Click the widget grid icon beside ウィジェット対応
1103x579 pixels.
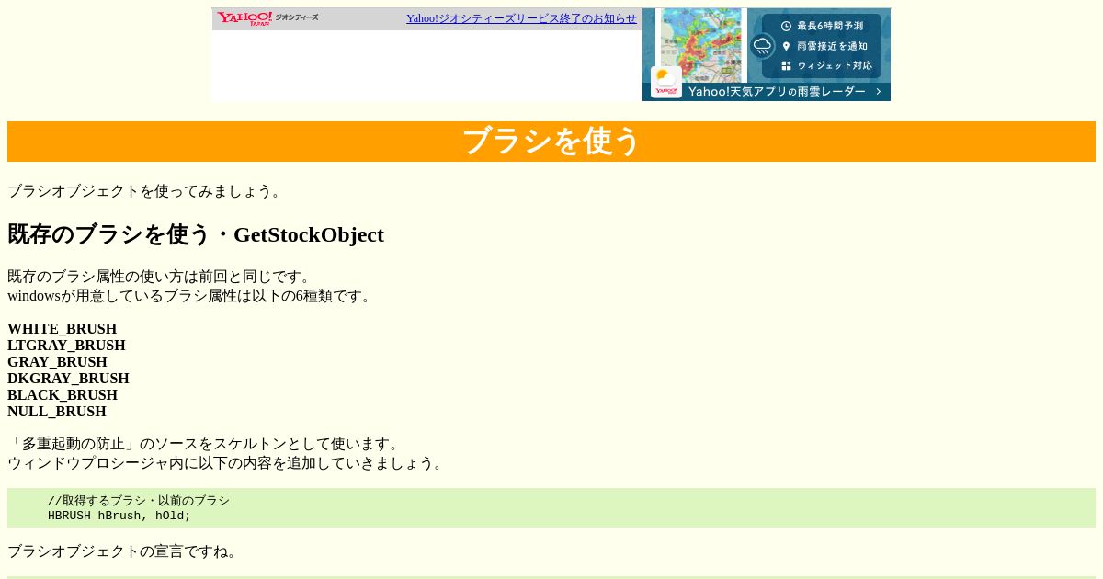786,66
